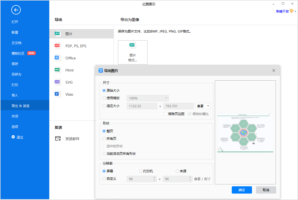This screenshot has height=200, width=298.
Task: Click the PDF file type icon
Action: (58, 46)
